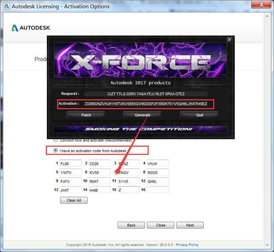This screenshot has height=252, width=274.
Task: Click activation code box number 1
Action: (70, 163)
